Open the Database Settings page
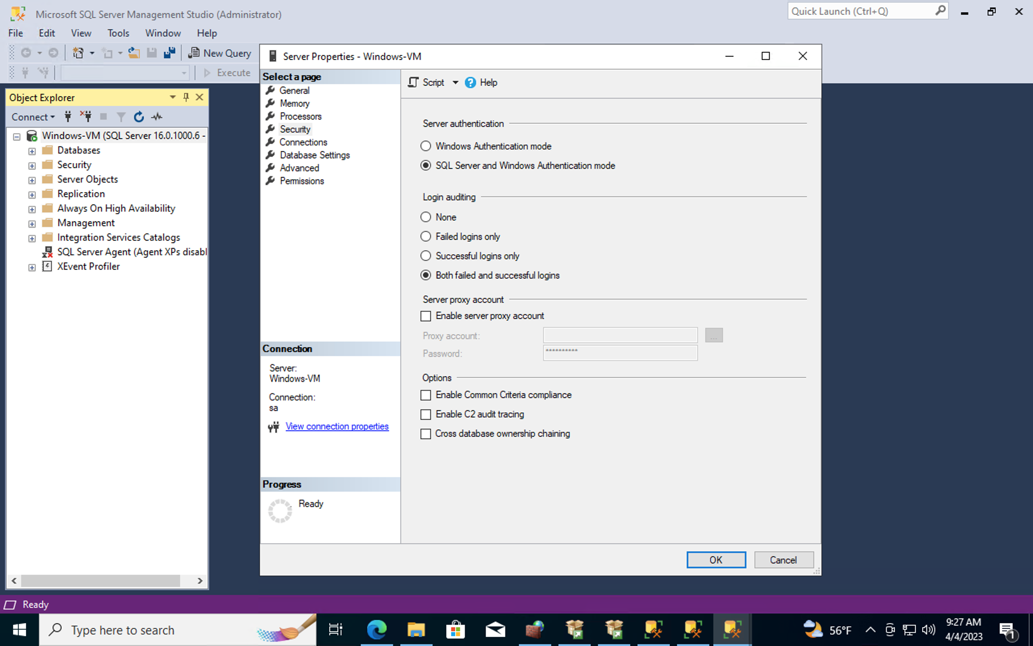1033x646 pixels. [315, 155]
